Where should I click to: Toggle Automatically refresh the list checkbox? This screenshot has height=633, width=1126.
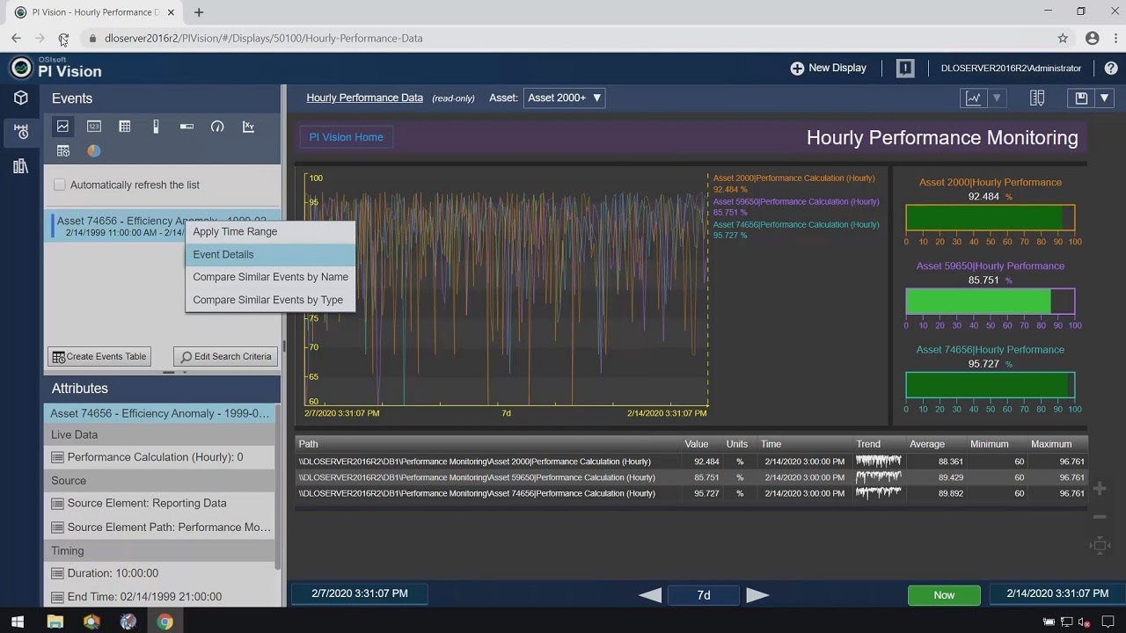point(60,185)
